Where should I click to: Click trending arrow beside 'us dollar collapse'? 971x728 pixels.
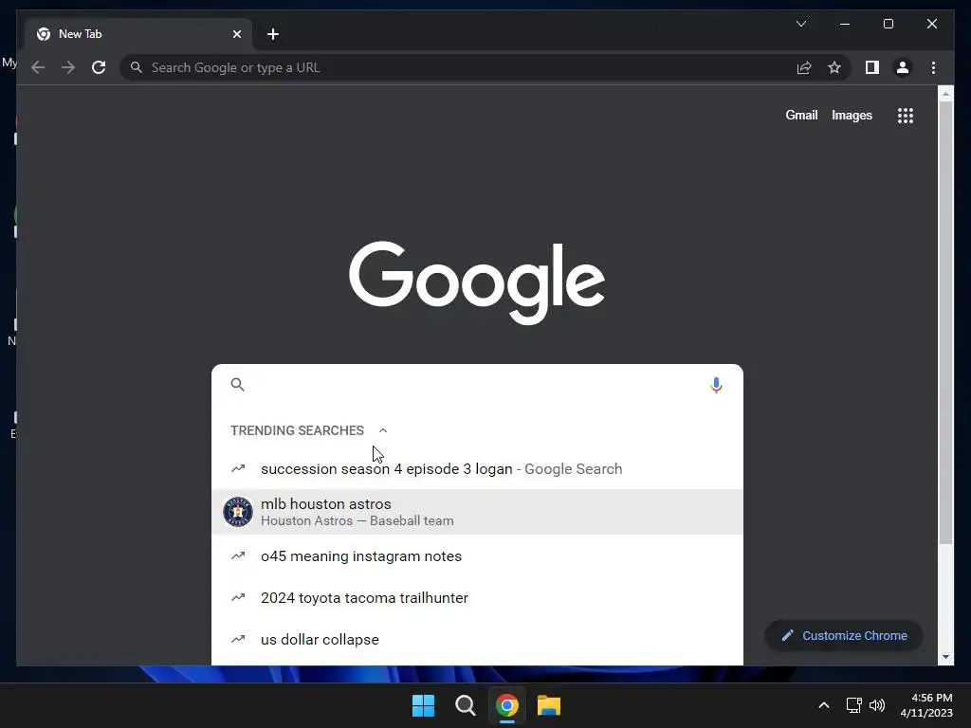(238, 639)
